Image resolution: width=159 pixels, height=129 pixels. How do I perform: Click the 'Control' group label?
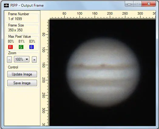click(13, 67)
